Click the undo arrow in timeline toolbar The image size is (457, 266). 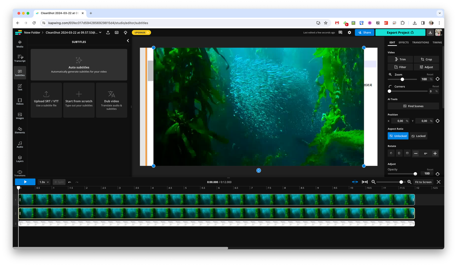tap(70, 182)
